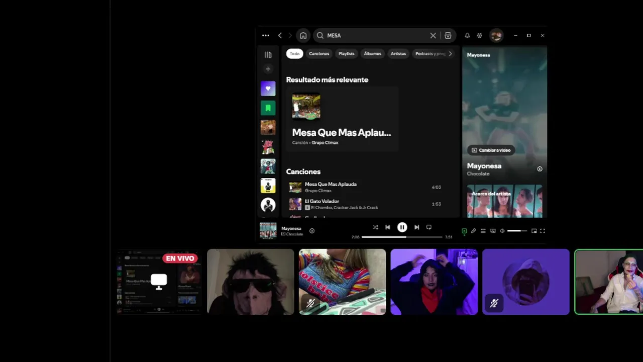Open notifications bell
Image resolution: width=643 pixels, height=362 pixels.
[x=467, y=36]
